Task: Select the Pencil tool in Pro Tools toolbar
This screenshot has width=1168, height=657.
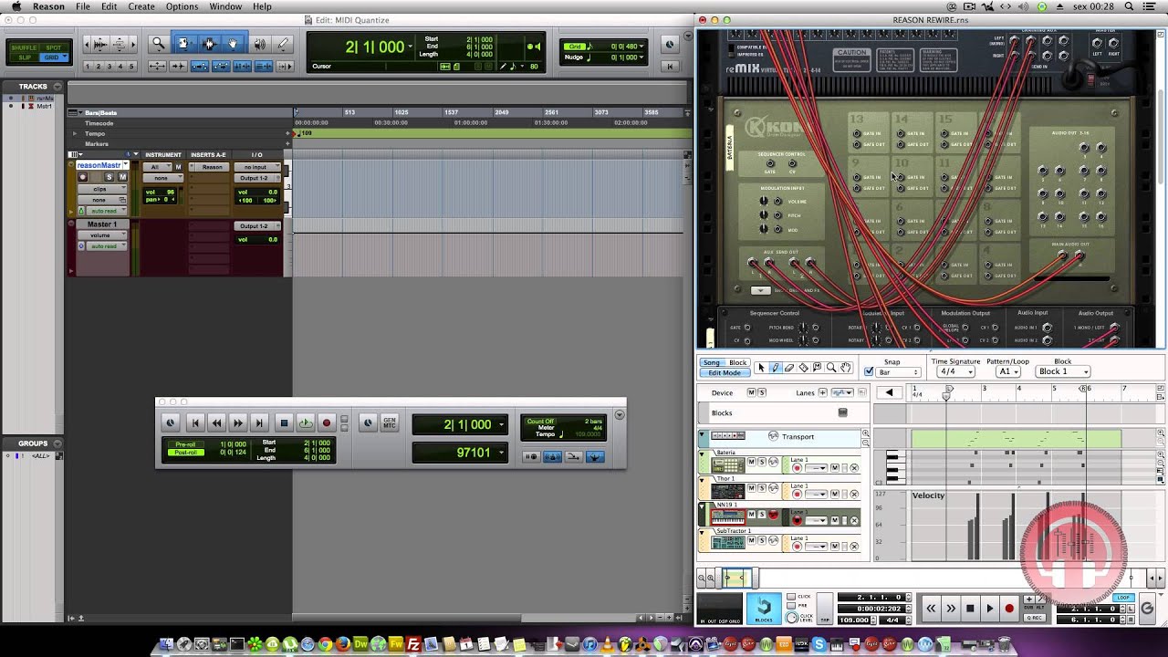Action: tap(283, 44)
